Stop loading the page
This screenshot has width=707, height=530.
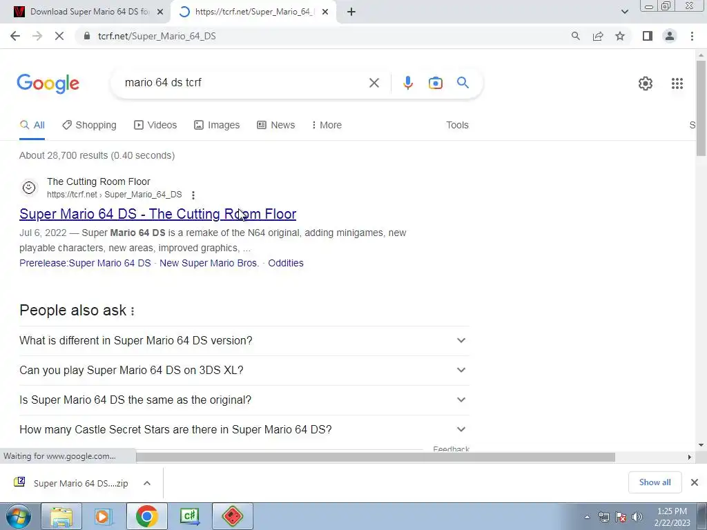[x=59, y=36]
